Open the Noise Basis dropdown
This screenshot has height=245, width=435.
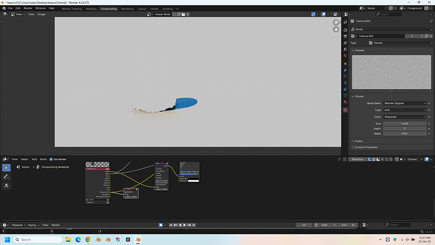pos(405,104)
